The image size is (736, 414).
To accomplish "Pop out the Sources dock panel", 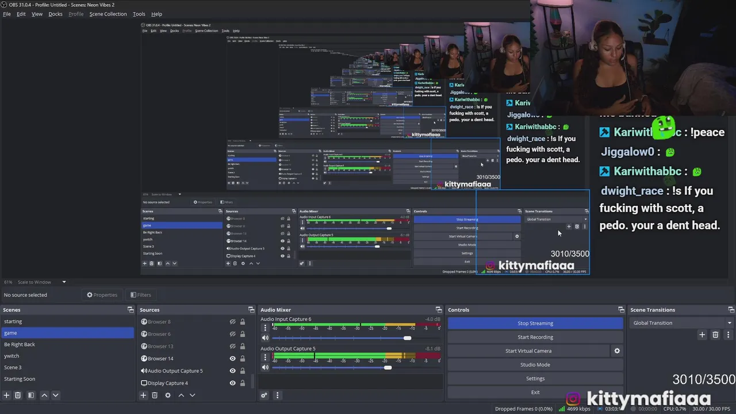I will 251,310.
